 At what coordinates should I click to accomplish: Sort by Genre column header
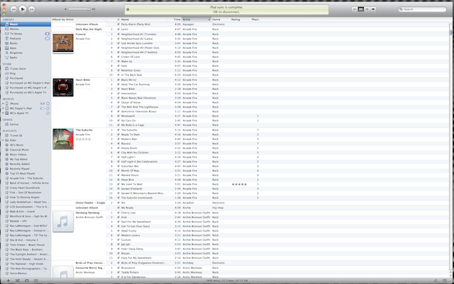click(221, 19)
